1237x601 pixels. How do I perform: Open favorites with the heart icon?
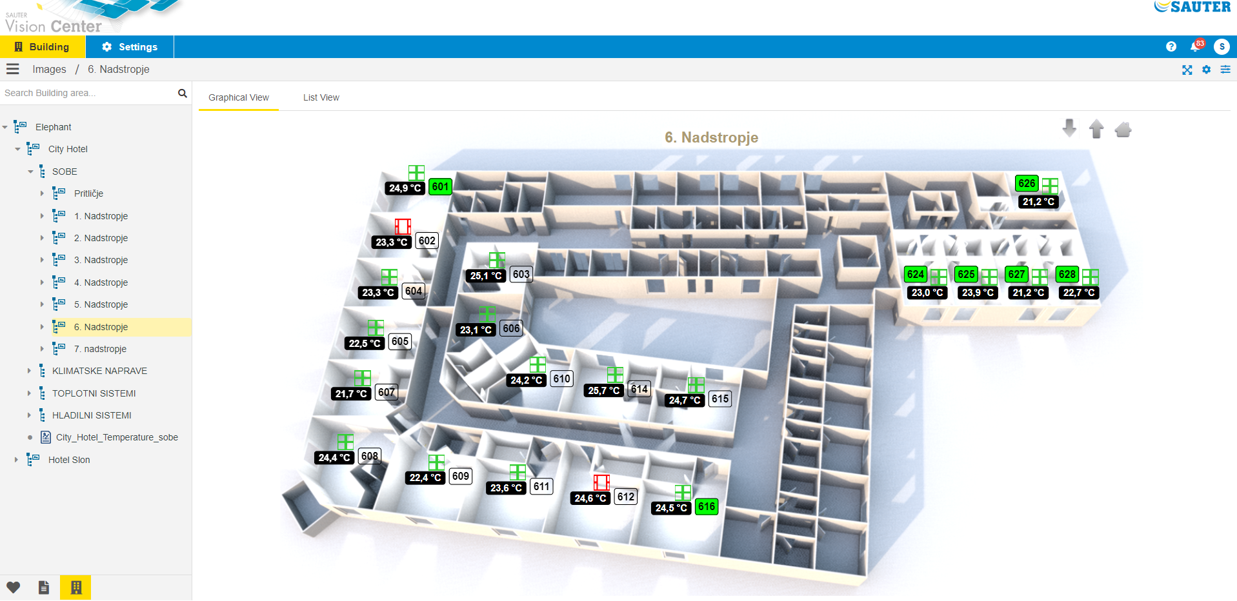click(x=14, y=587)
